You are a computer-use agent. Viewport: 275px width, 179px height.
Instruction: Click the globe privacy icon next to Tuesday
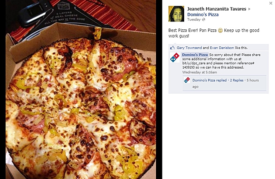pos(203,20)
